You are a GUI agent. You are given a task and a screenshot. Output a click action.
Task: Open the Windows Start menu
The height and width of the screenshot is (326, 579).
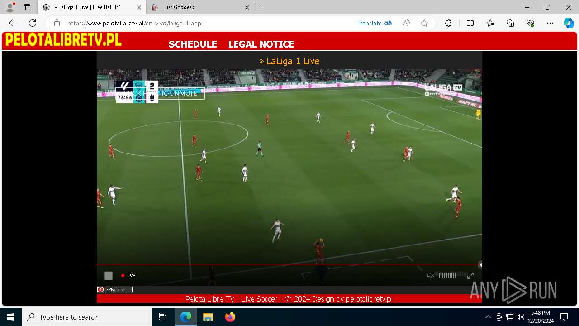click(x=11, y=317)
